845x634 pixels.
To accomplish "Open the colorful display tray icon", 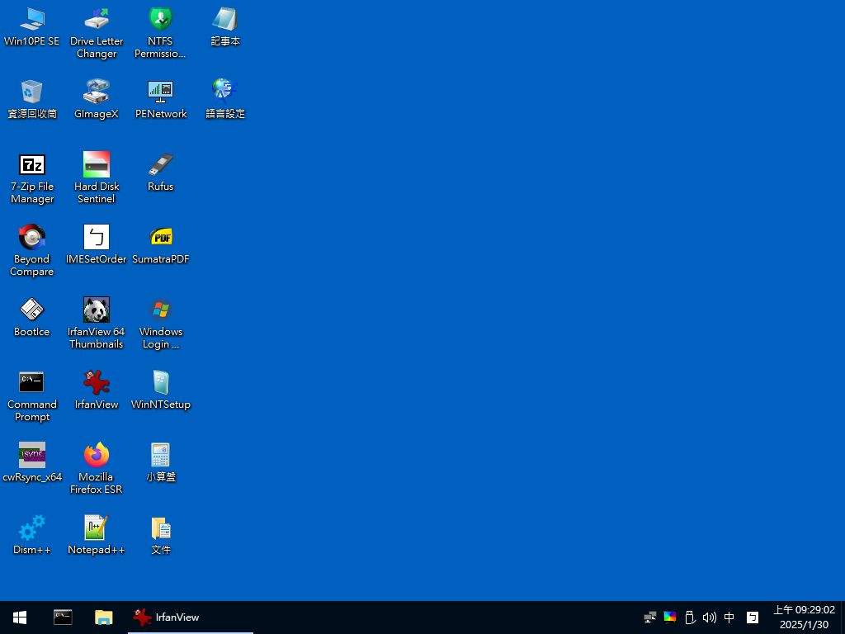I will click(670, 617).
